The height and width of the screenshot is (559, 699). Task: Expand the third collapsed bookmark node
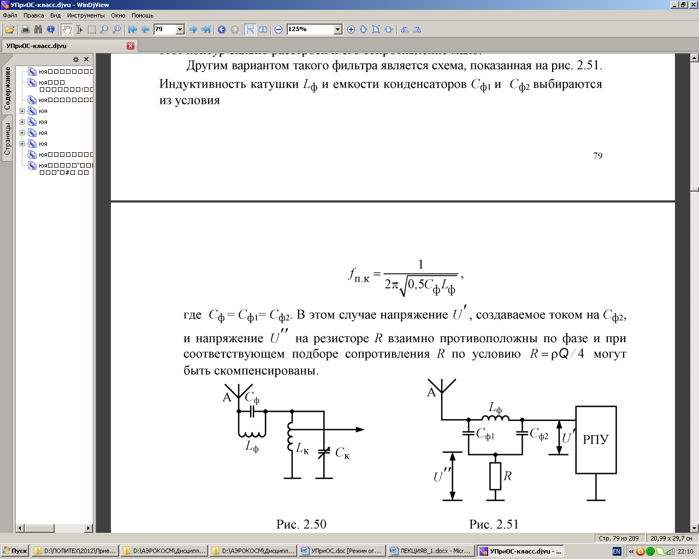22,133
